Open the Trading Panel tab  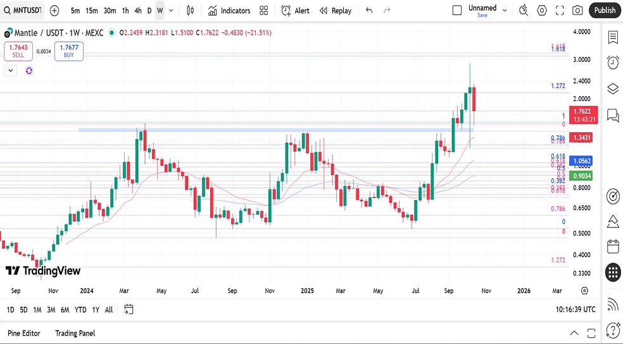75,333
